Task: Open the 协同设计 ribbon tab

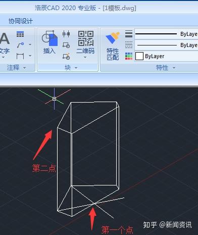Action: click(21, 21)
